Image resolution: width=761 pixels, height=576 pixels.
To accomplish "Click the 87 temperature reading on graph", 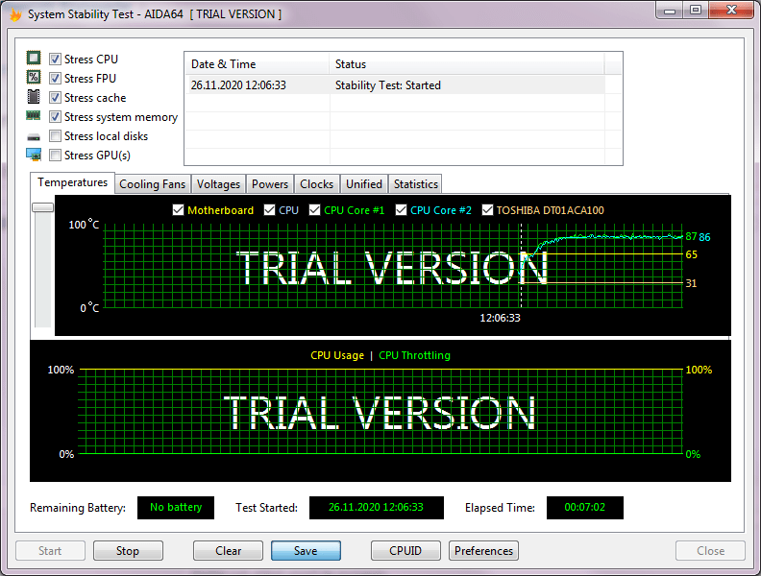I will 691,236.
